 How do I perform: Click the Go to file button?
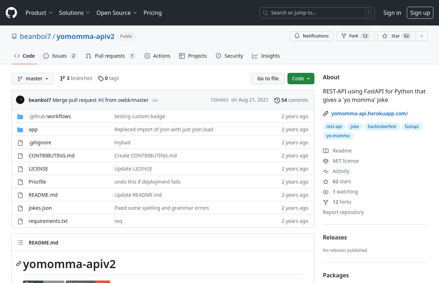coord(268,79)
